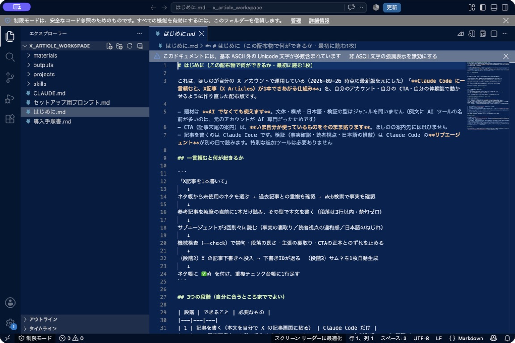The height and width of the screenshot is (343, 515).
Task: Open Explorer views and more actions ellipsis
Action: click(x=139, y=33)
